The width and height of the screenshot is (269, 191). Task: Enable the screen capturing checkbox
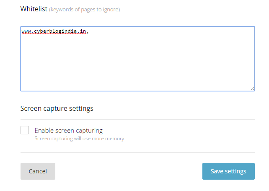tap(25, 130)
